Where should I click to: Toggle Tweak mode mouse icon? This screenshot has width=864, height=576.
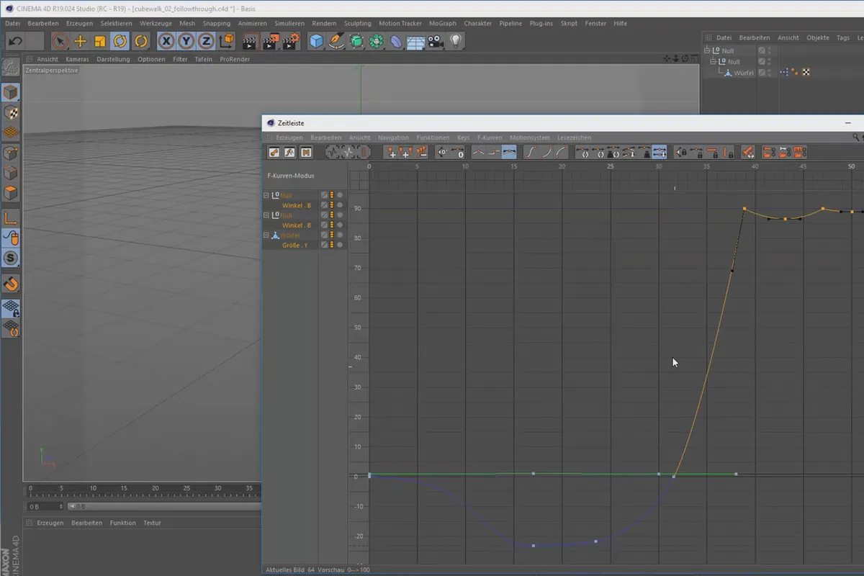tap(11, 238)
